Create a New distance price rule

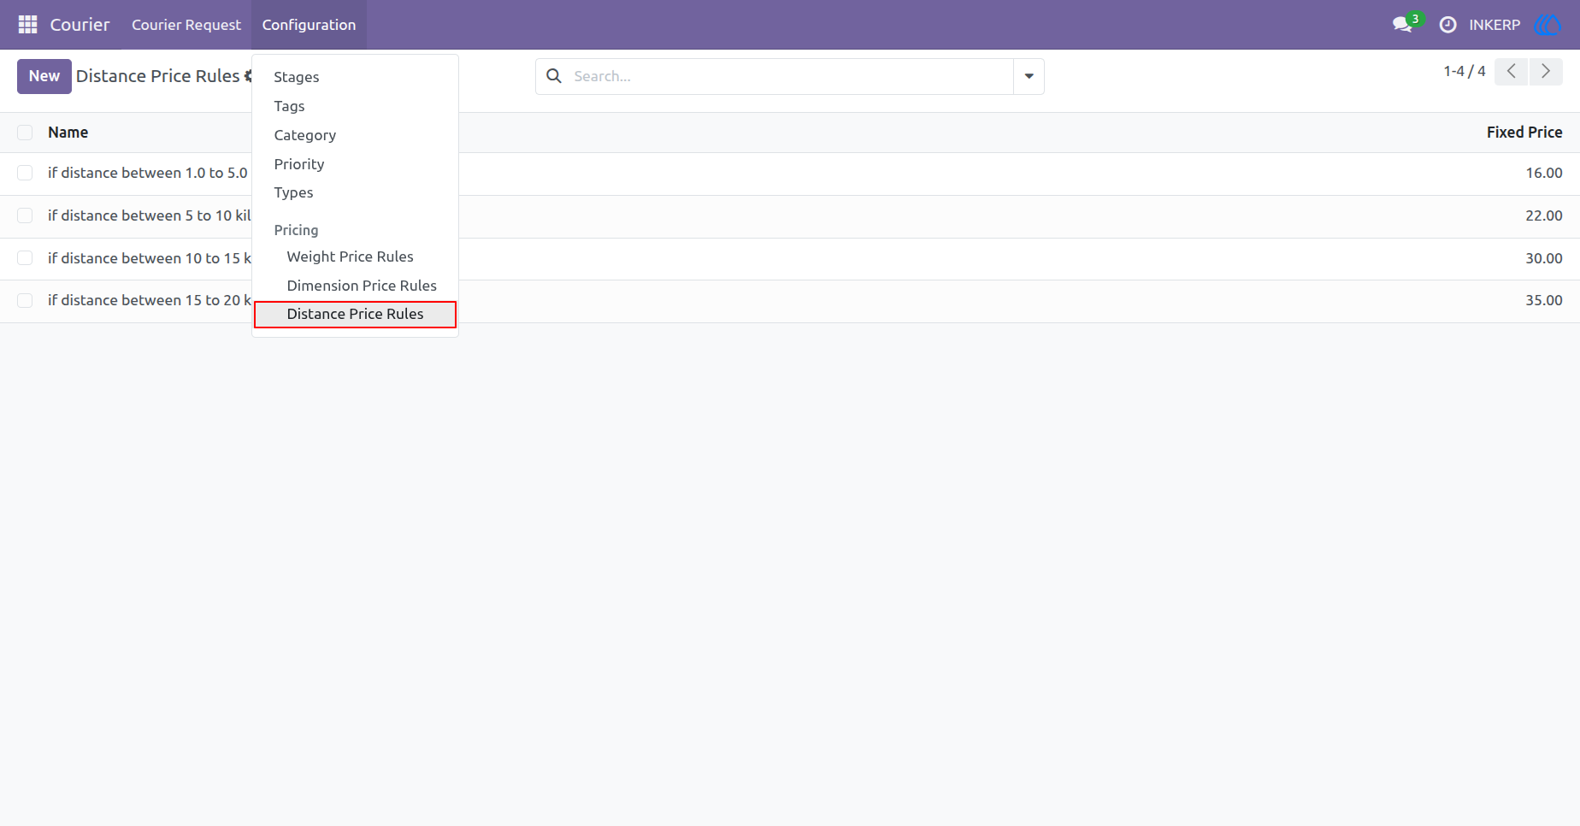click(x=44, y=76)
